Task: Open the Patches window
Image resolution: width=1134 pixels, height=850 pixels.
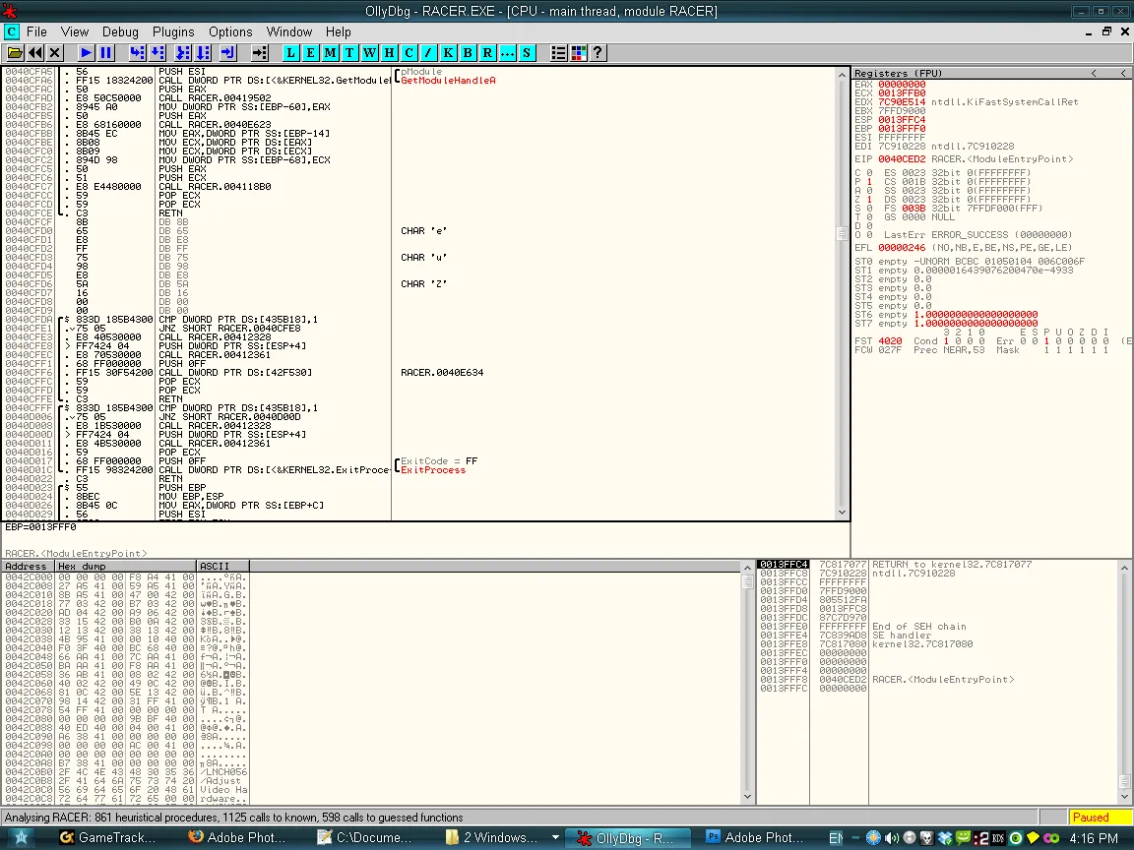Action: click(429, 53)
